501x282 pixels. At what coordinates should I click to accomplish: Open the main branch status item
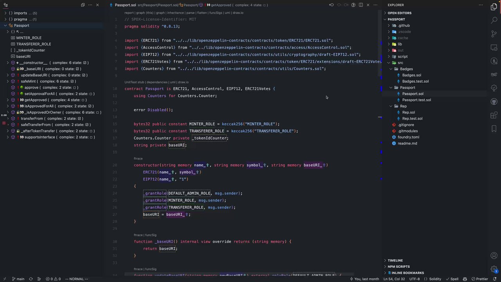(x=18, y=279)
